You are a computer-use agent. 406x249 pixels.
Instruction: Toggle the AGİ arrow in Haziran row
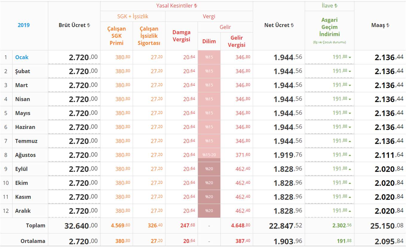tap(350, 127)
